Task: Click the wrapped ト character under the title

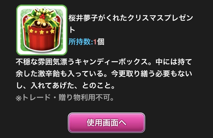Action: pyautogui.click(x=72, y=30)
